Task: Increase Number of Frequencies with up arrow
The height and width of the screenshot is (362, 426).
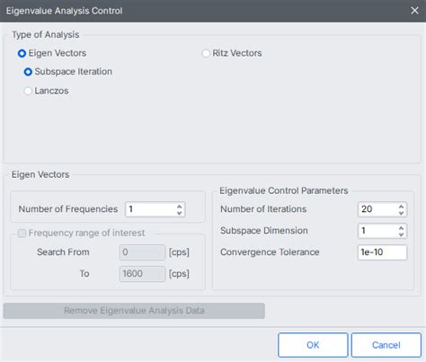Action: (x=179, y=207)
